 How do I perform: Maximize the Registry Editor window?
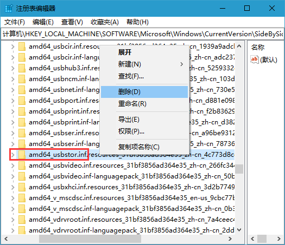247,8
